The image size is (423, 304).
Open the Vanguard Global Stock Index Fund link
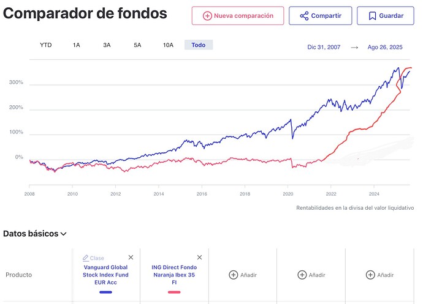(x=106, y=275)
